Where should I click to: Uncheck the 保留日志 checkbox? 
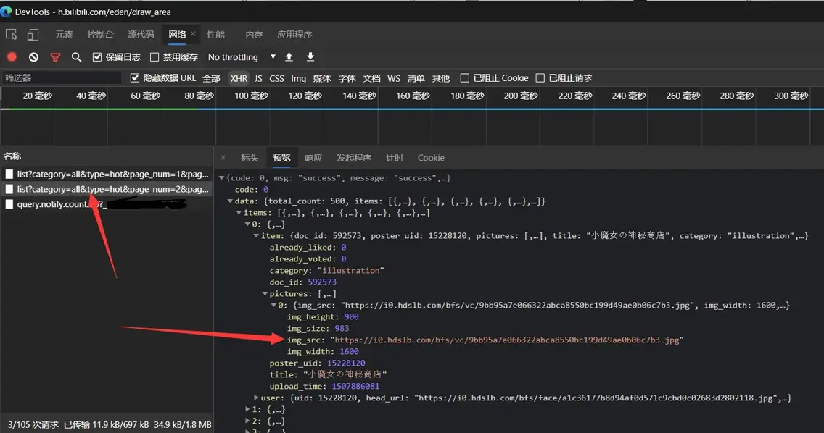[97, 57]
